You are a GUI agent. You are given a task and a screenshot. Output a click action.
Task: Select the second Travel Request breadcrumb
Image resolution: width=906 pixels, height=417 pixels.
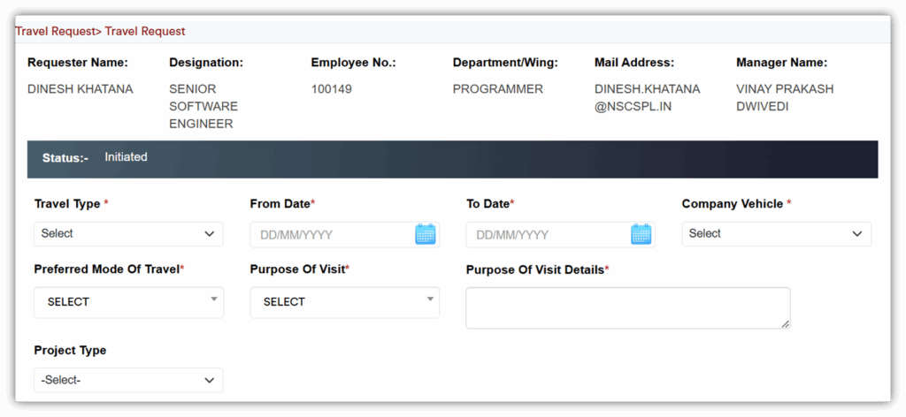[145, 31]
